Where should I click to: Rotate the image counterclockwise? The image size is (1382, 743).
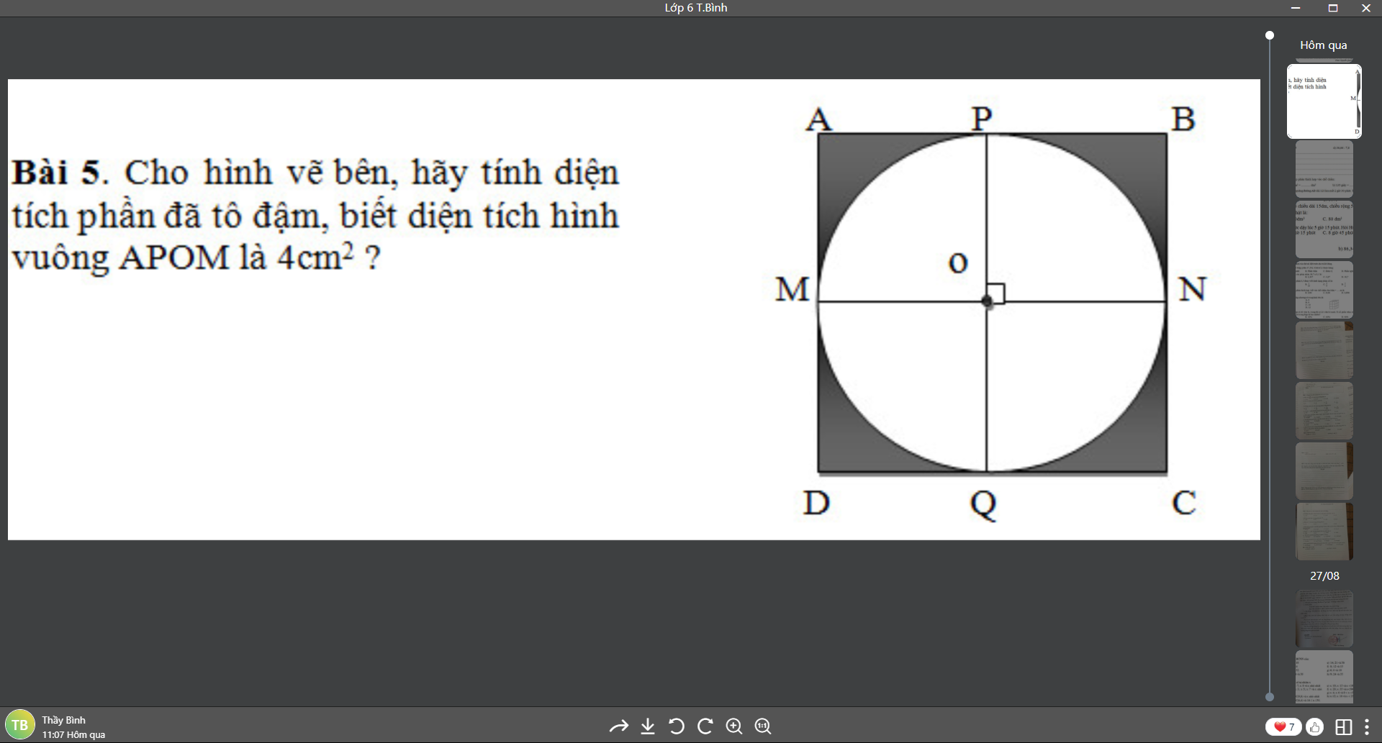[677, 726]
